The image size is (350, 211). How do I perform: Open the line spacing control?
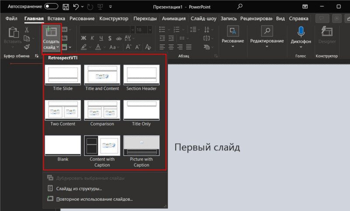193,29
